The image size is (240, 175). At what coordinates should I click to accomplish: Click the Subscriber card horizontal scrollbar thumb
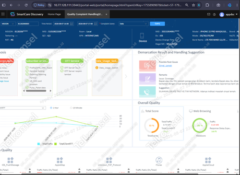[x=36, y=91]
